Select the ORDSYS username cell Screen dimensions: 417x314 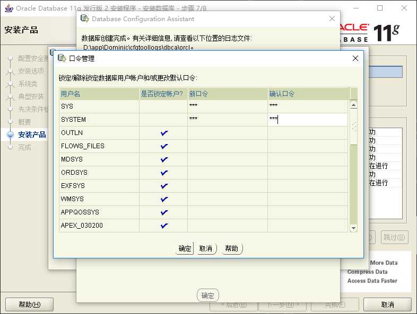pyautogui.click(x=99, y=173)
